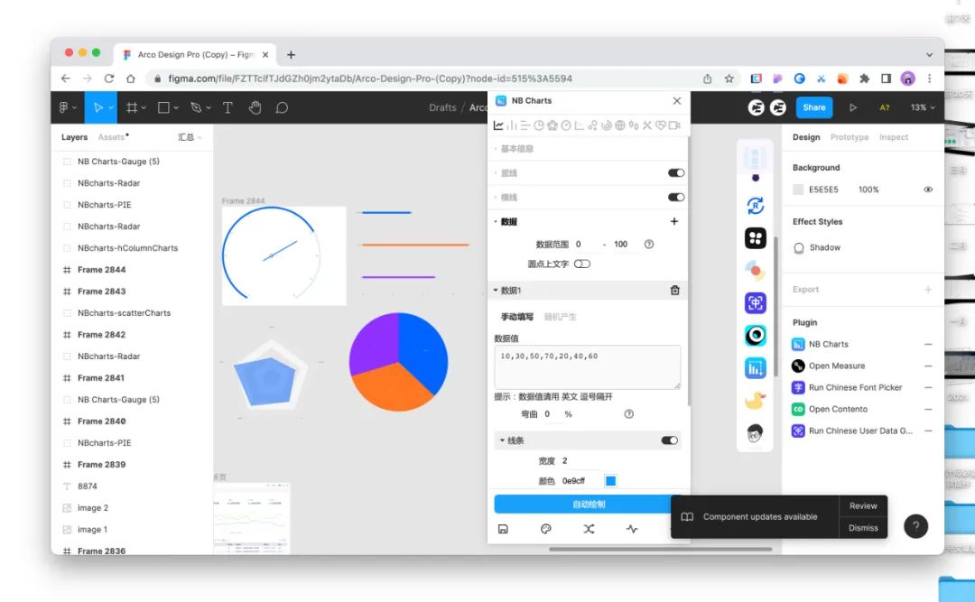The image size is (975, 602).
Task: Collapse the 数据1 section
Action: point(496,291)
